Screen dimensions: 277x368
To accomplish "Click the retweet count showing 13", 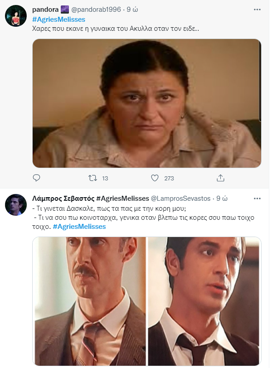I will click(105, 179).
